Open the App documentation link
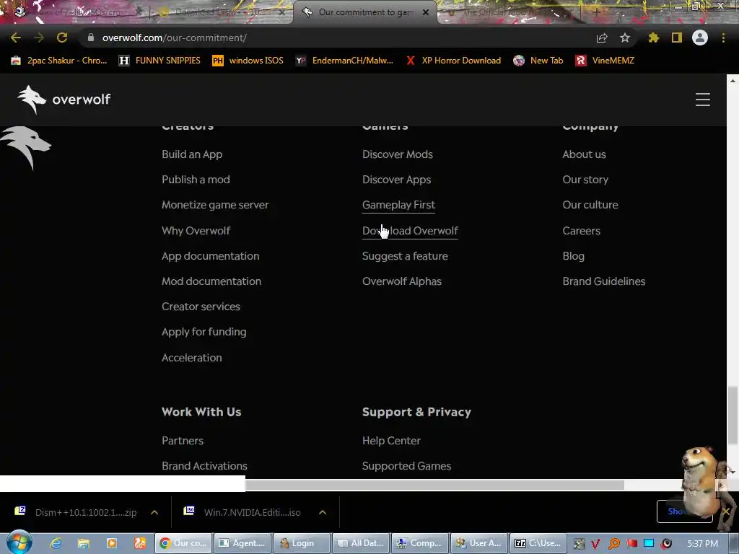This screenshot has width=739, height=554. 210,256
